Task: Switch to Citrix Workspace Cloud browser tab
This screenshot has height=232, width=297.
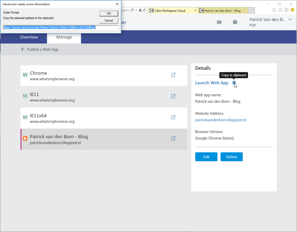Action: coord(173,10)
